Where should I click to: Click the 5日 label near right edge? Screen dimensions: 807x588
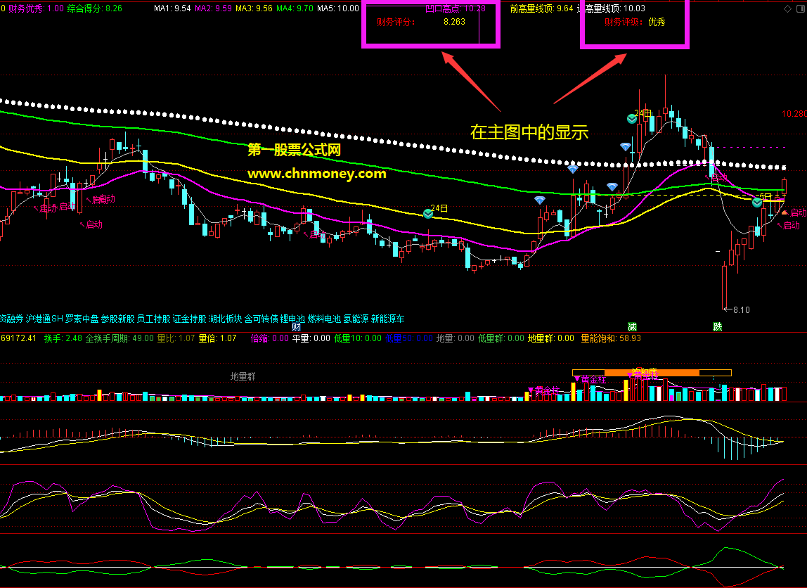pos(766,197)
